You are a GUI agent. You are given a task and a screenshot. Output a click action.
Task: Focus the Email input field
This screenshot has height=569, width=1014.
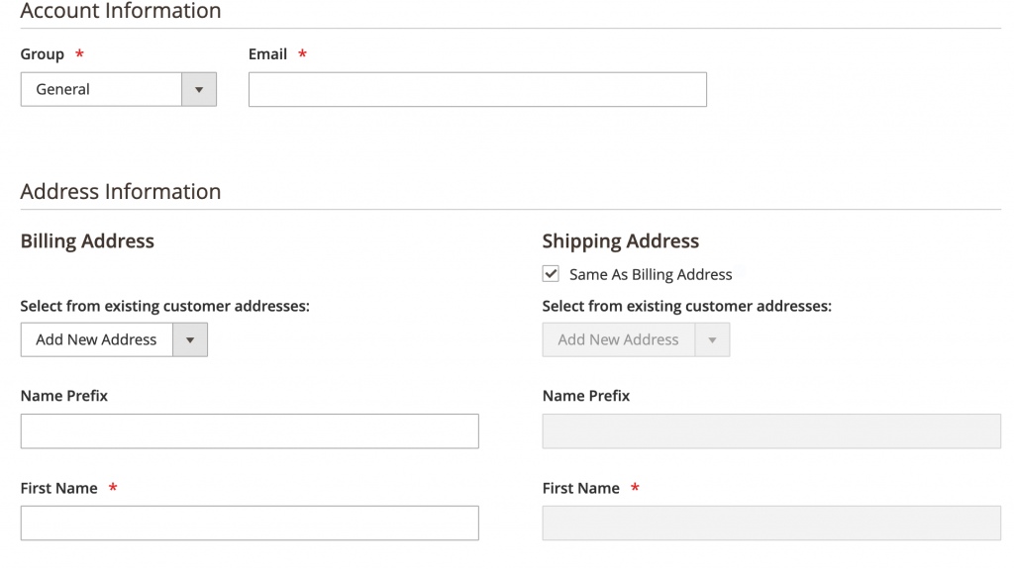(477, 89)
